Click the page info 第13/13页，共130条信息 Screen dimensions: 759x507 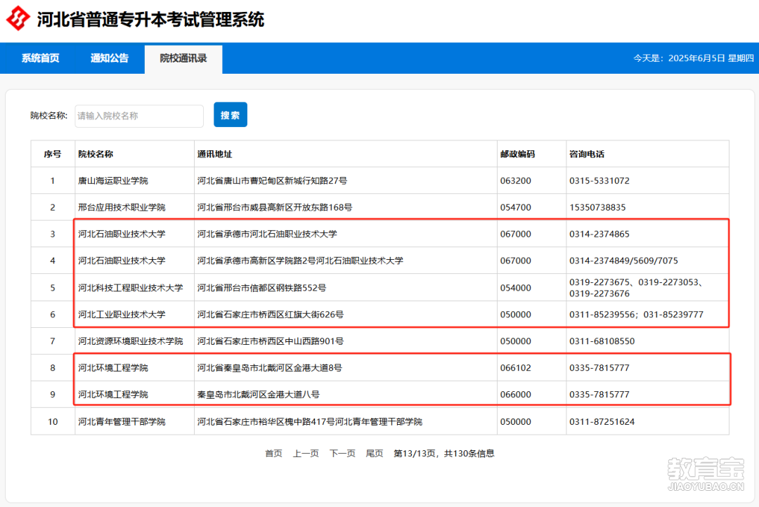(444, 454)
